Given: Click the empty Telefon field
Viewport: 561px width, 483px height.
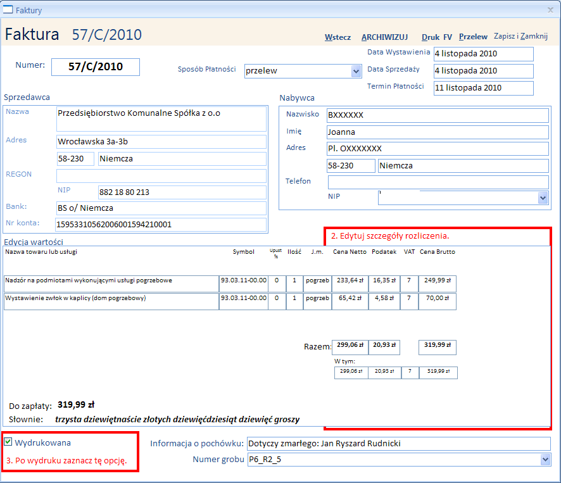Looking at the screenshot, I should click(x=438, y=182).
